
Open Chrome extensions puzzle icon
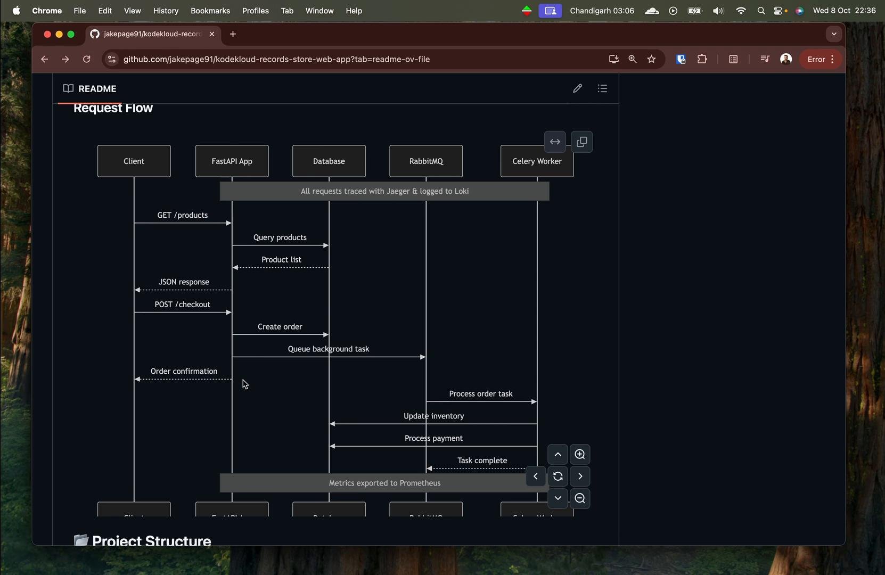[702, 59]
